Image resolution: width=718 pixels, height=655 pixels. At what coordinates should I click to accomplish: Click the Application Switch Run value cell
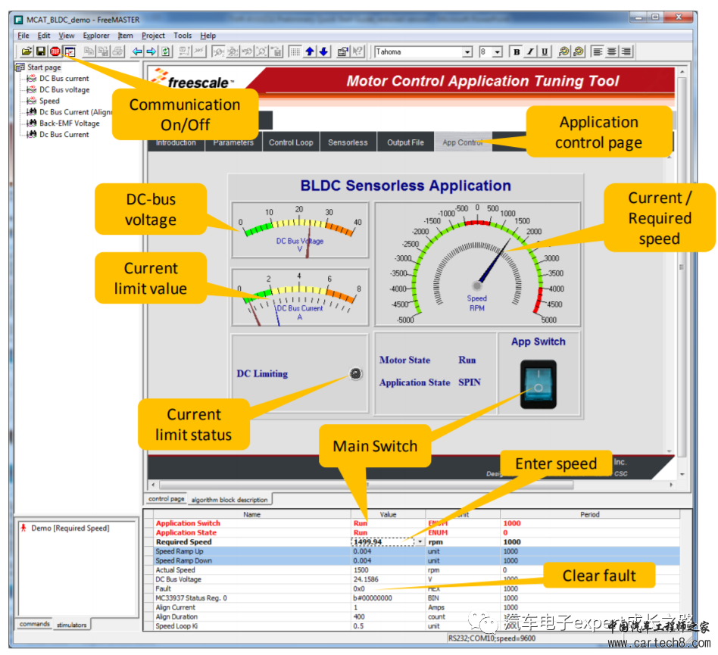[389, 522]
